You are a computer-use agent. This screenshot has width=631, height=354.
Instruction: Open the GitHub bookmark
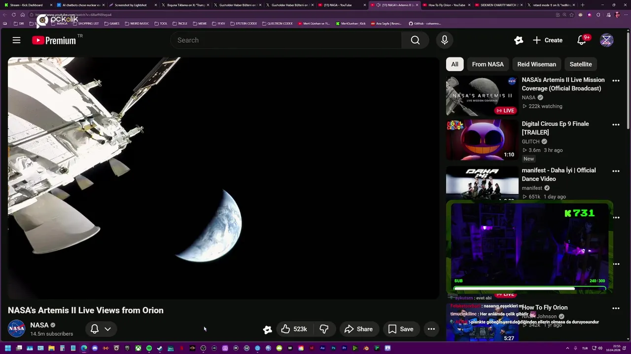point(424,24)
